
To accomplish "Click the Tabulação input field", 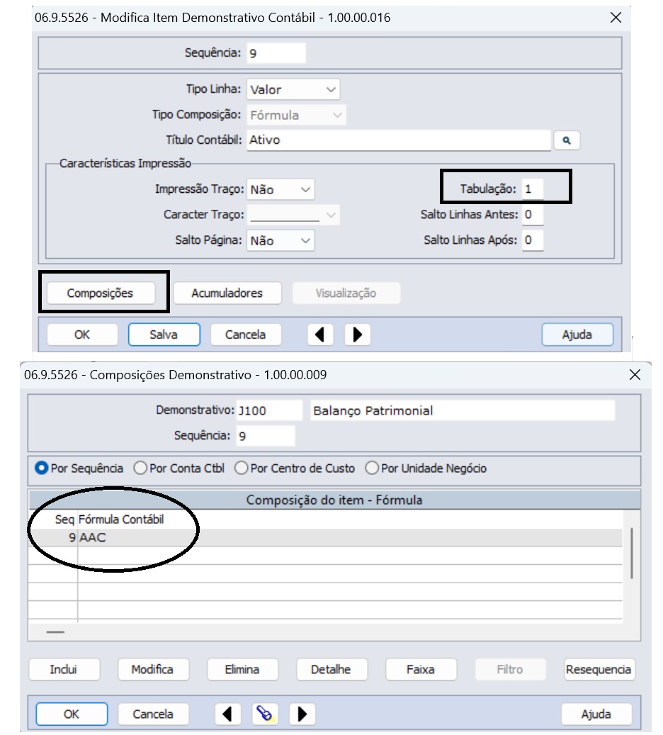I will 533,189.
